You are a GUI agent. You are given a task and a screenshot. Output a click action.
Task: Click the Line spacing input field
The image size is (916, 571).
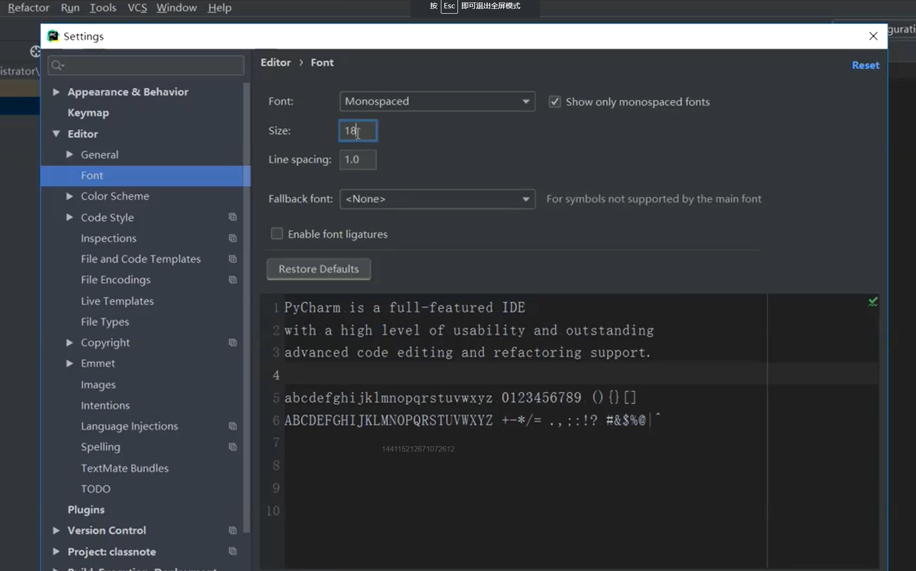tap(358, 160)
